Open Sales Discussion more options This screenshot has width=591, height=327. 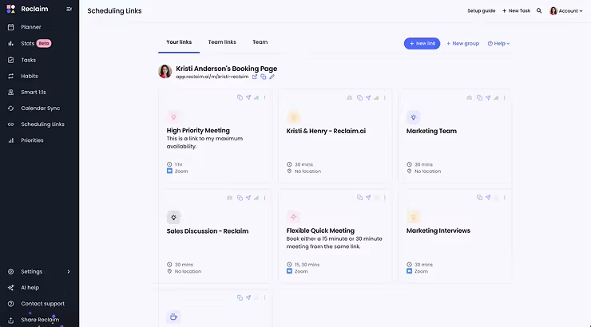tap(264, 198)
